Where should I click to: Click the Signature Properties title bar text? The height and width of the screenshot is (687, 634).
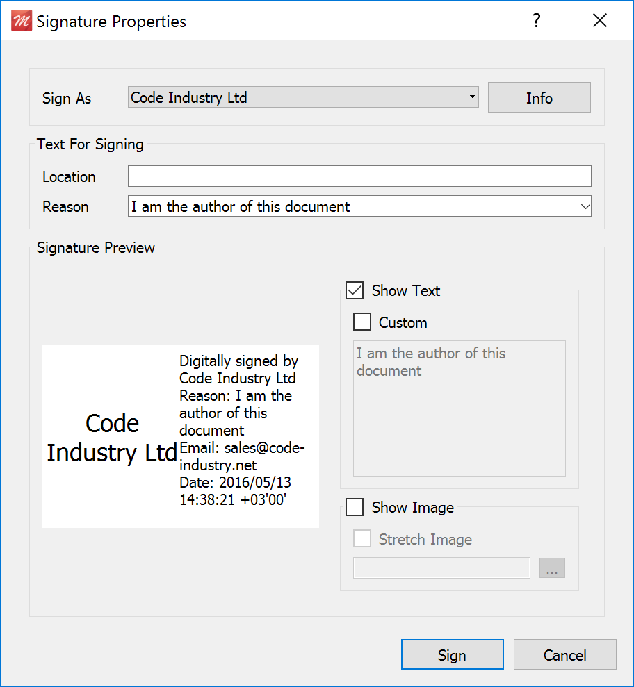pos(111,22)
